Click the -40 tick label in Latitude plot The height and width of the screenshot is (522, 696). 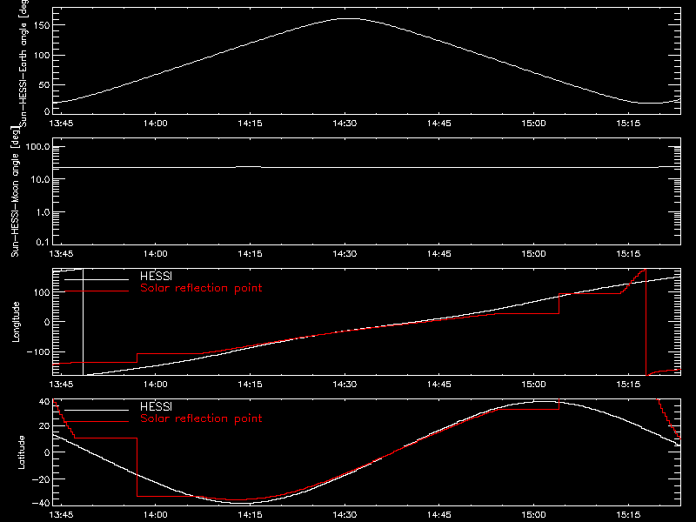(x=41, y=504)
